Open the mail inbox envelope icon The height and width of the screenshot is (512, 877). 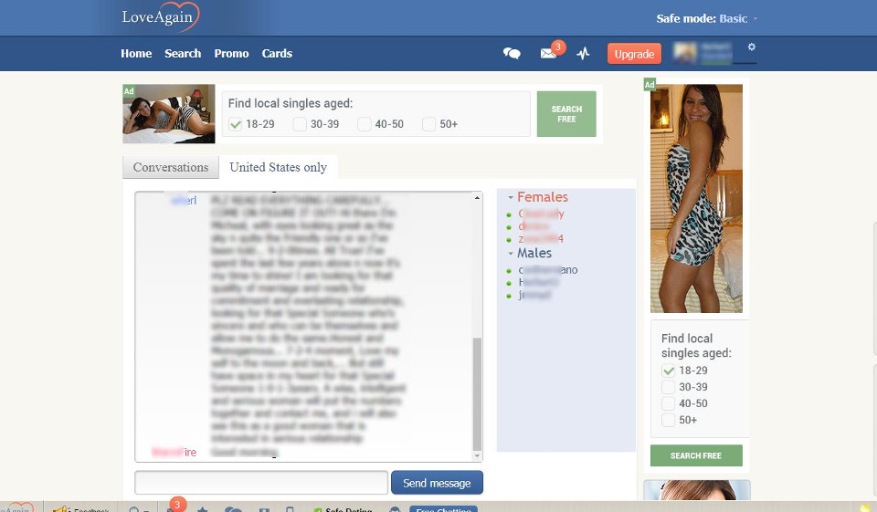click(548, 54)
